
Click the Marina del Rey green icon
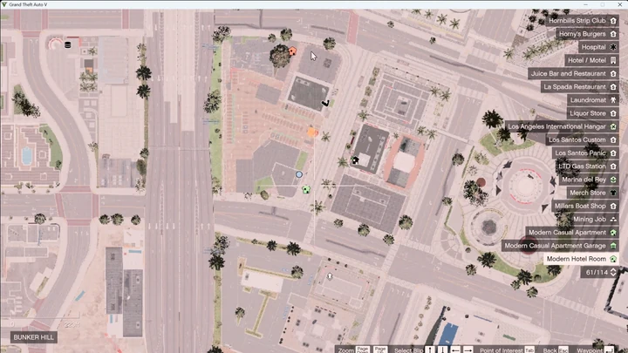pyautogui.click(x=613, y=180)
